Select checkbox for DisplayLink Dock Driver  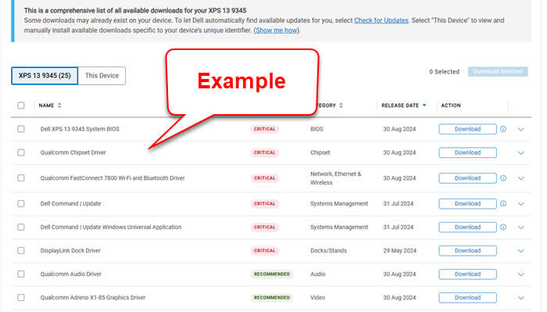21,250
